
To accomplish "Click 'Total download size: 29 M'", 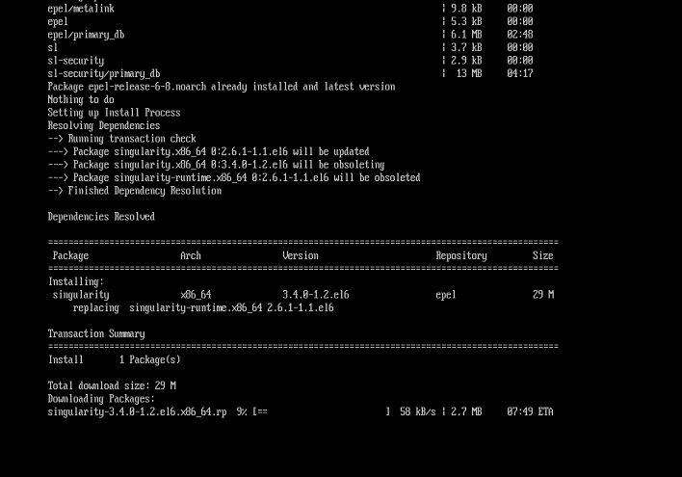I will pos(112,386).
